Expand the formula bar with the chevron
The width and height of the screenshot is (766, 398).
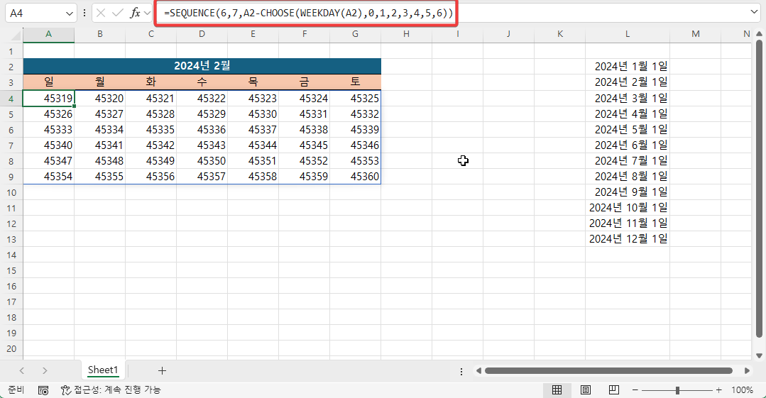[x=754, y=12]
